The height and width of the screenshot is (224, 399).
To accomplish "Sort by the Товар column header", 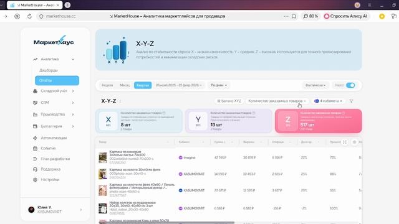I will 103,142.
